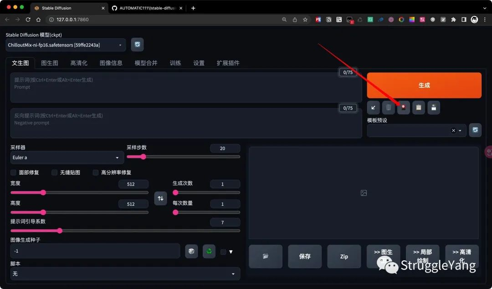This screenshot has height=289, width=492.
Task: Enable the 高分辨率修复 checkbox
Action: tap(95, 172)
